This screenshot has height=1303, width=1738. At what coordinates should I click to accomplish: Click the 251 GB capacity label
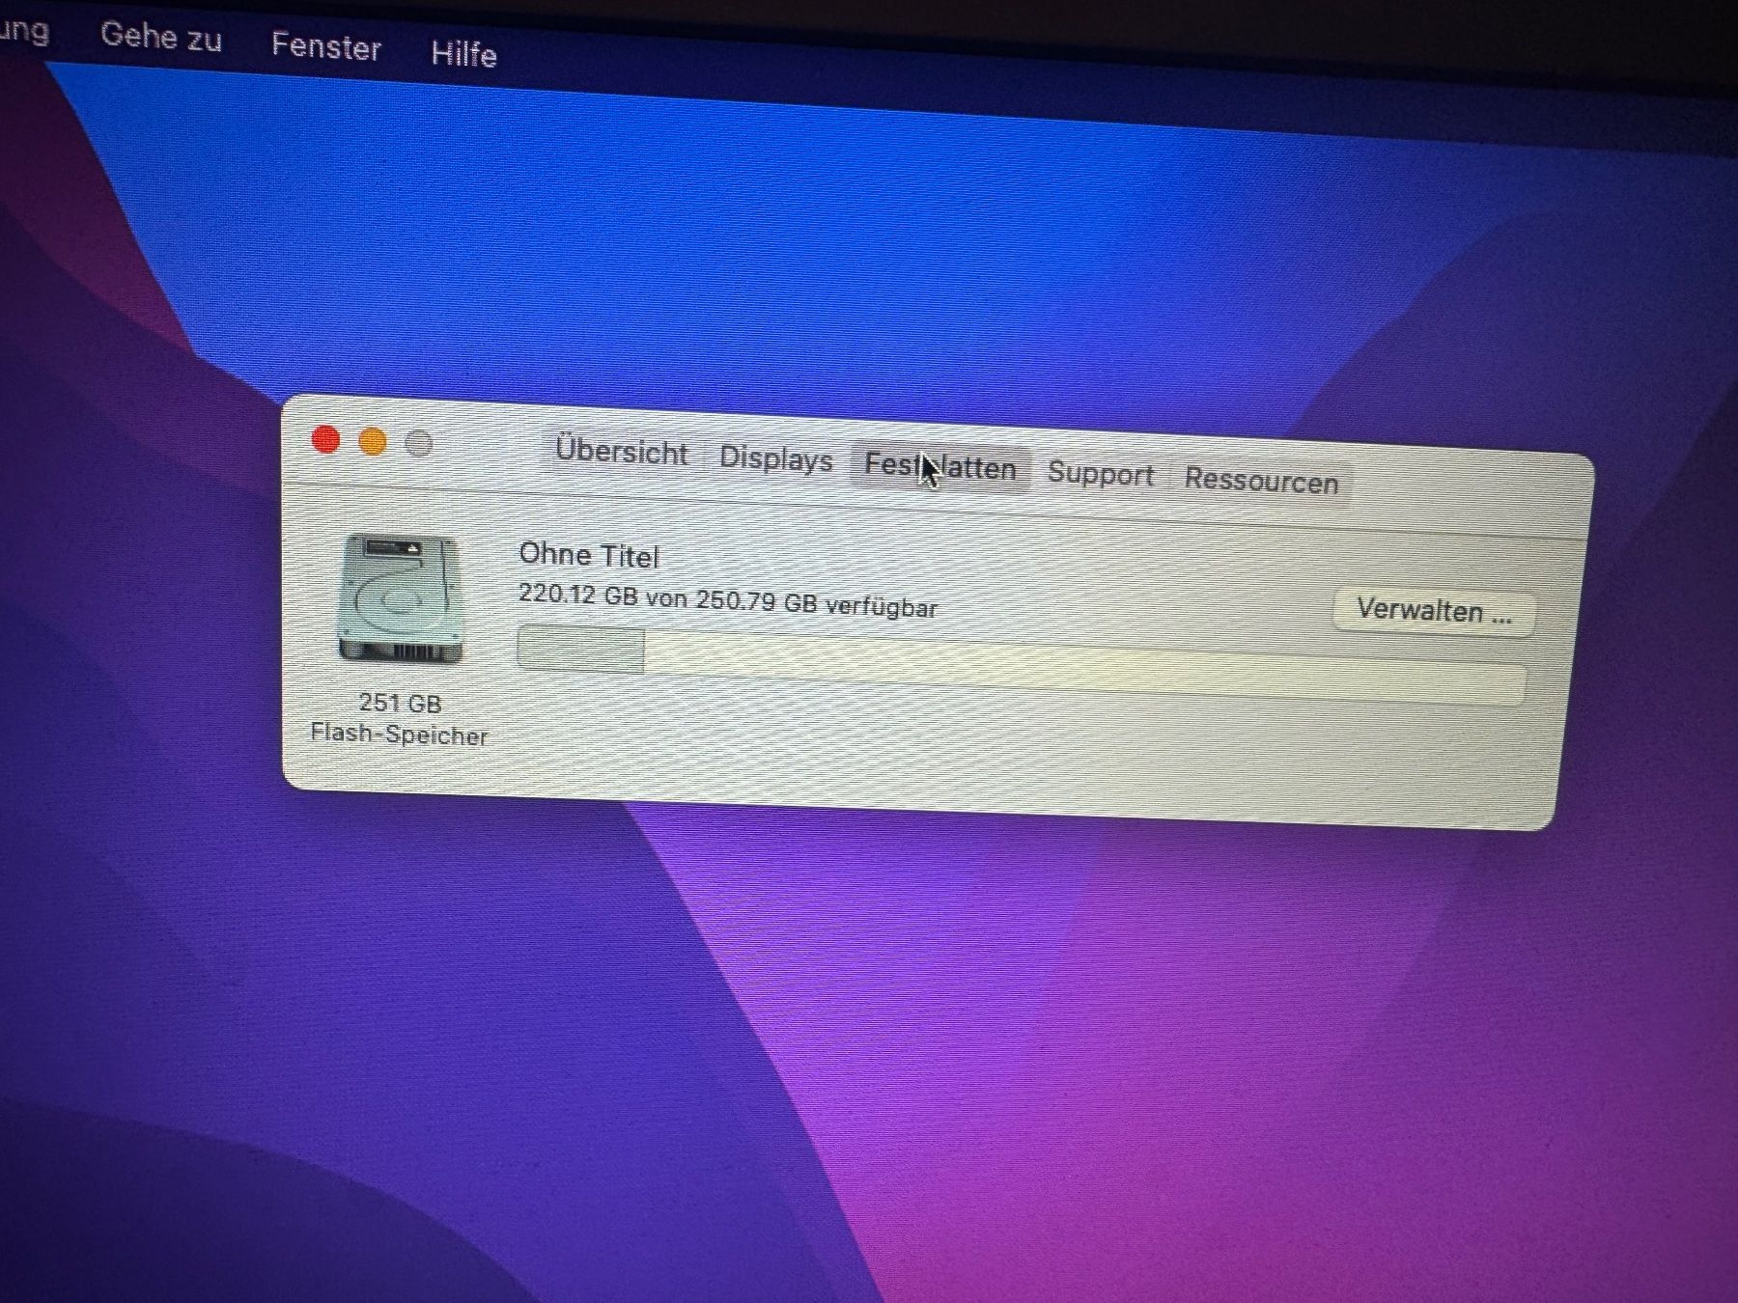click(x=400, y=703)
